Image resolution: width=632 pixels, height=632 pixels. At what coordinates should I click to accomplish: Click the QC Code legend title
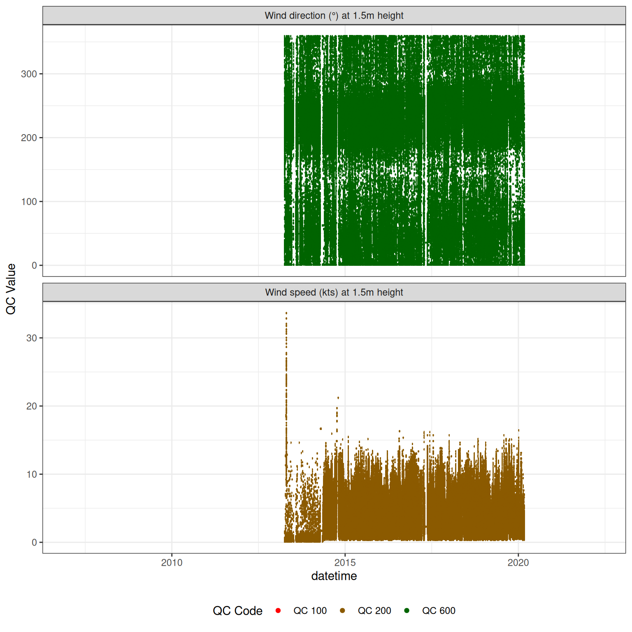[237, 611]
